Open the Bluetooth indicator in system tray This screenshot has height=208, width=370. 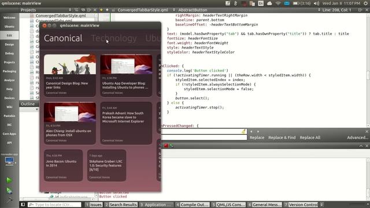(x=235, y=3)
